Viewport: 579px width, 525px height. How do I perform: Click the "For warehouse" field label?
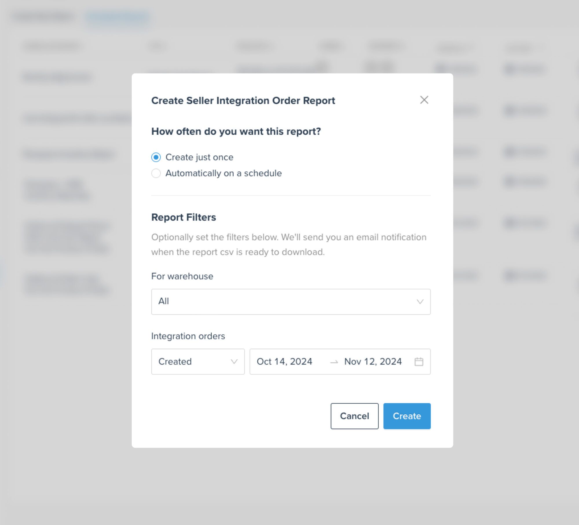(182, 276)
